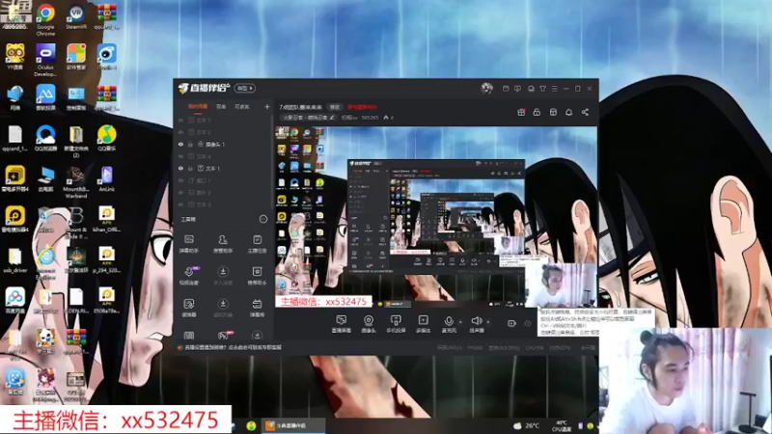Screen dimensions: 772x434
Task: Click the record video icon beside speaker
Action: [x=511, y=323]
